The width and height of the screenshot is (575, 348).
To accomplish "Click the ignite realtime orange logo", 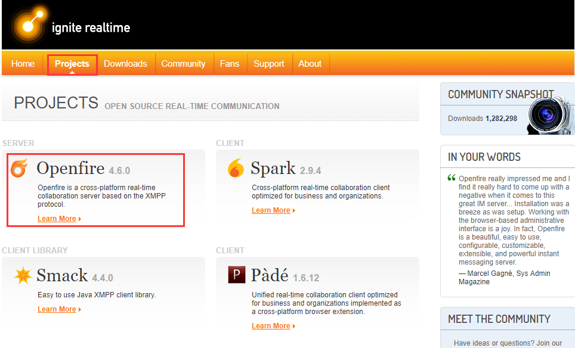I will coord(29,25).
